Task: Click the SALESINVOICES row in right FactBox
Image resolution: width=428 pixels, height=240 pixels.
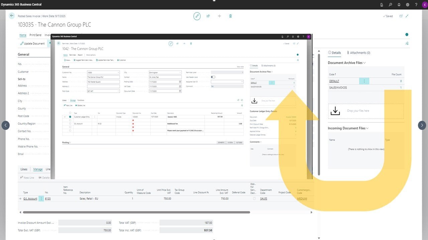Action: [365, 88]
